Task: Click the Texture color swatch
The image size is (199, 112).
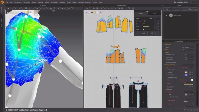Action: tap(186, 72)
